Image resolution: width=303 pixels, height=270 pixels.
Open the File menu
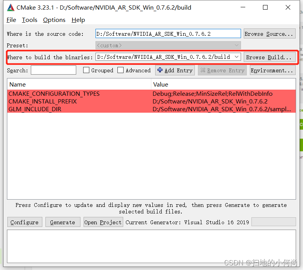click(x=11, y=20)
